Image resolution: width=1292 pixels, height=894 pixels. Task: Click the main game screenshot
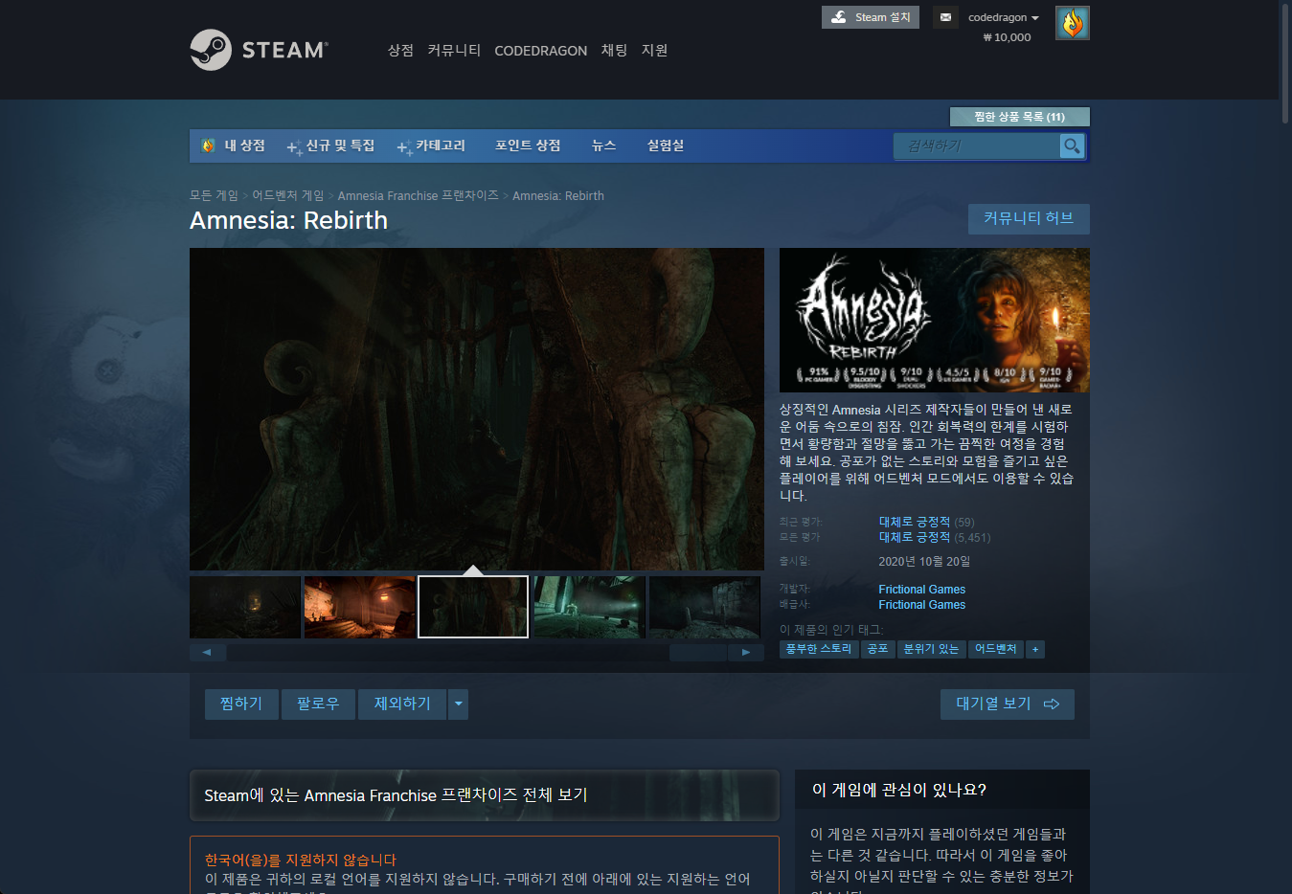[x=477, y=409]
